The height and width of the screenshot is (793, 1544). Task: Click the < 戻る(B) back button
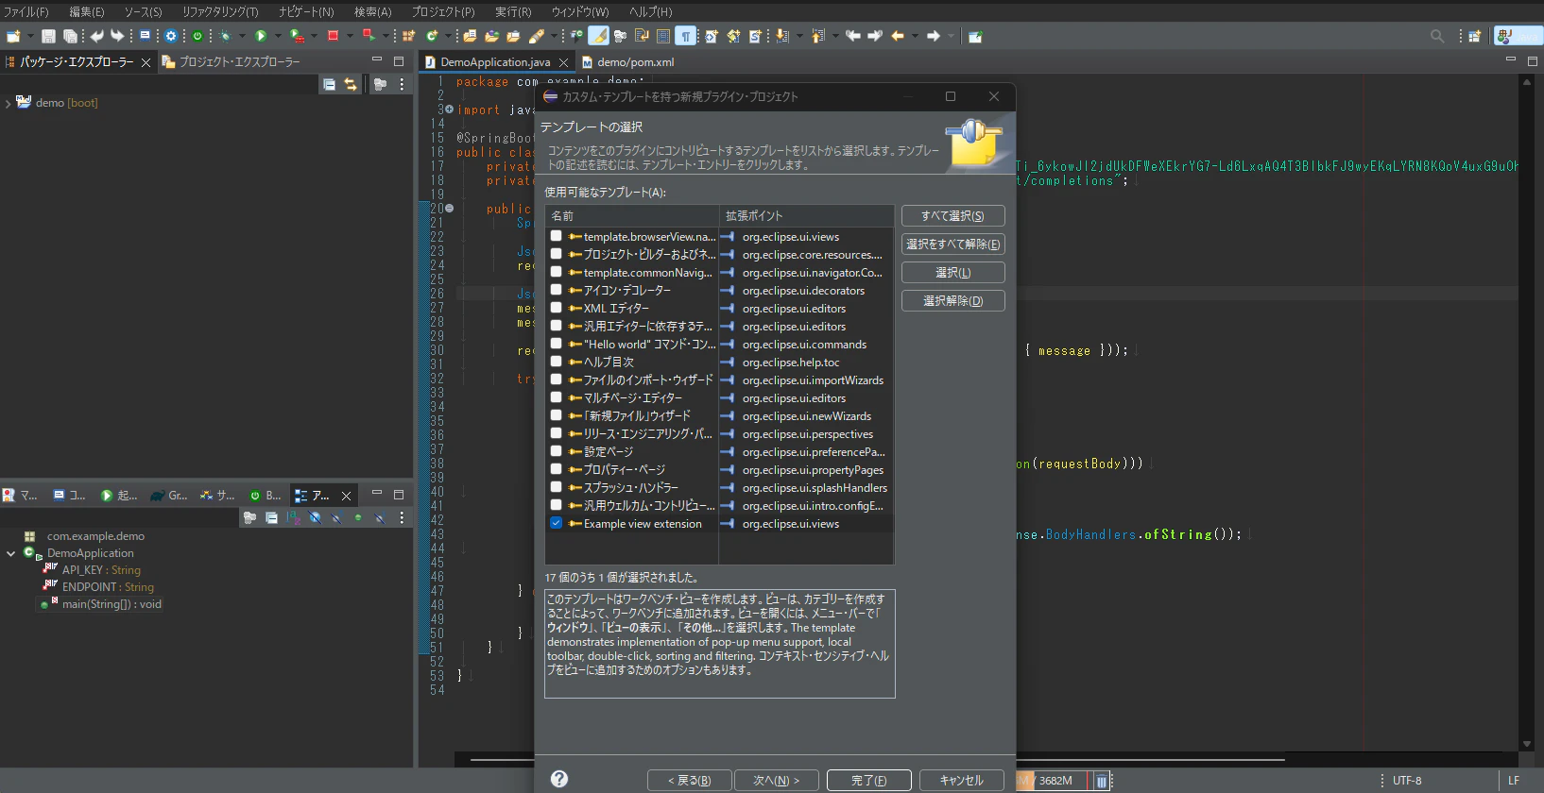[689, 781]
